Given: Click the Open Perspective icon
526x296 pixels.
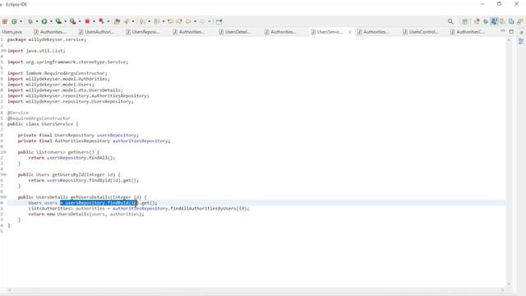Looking at the screenshot, I should click(x=465, y=21).
